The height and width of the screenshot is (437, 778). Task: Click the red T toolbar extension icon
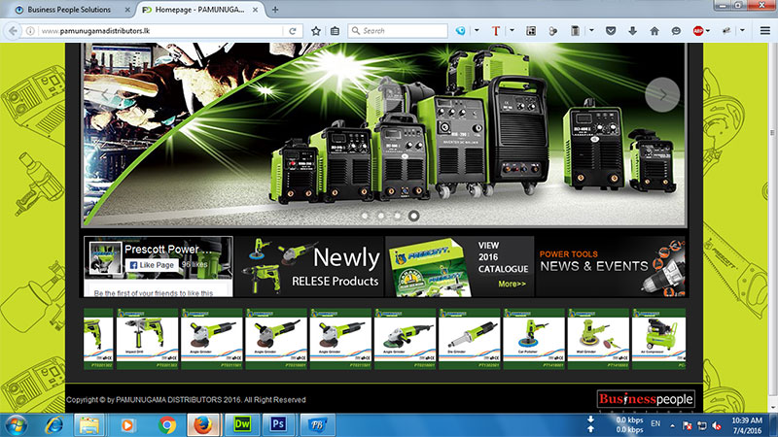click(x=495, y=31)
